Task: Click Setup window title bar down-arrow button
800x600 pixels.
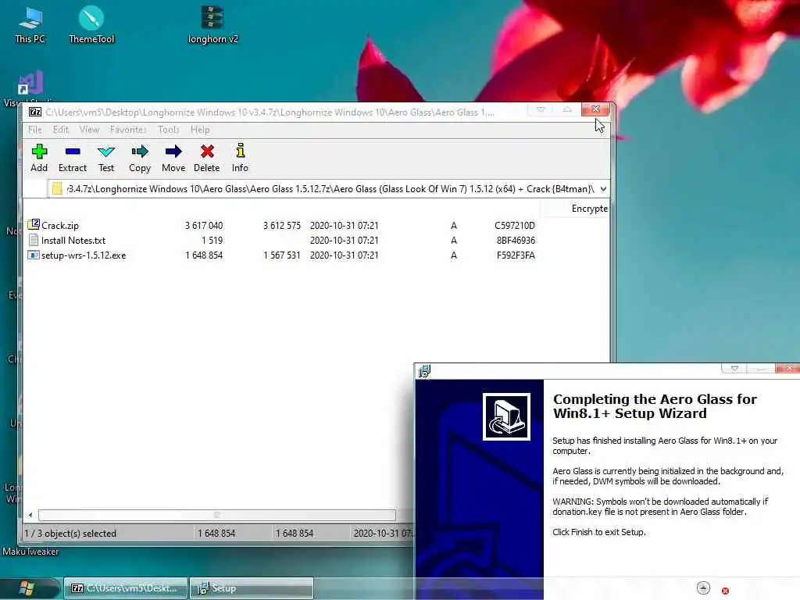Action: pyautogui.click(x=734, y=369)
